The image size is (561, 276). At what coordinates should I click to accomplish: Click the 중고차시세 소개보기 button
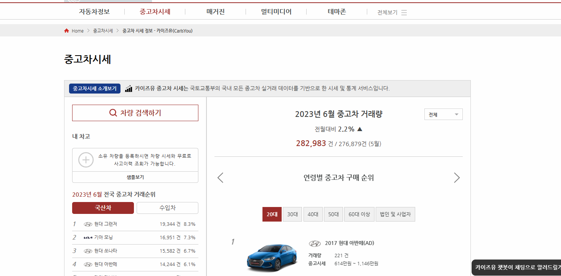click(94, 88)
